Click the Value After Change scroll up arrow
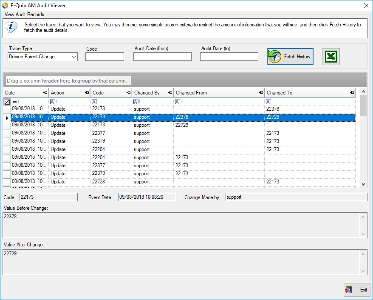The width and height of the screenshot is (373, 300). (x=363, y=254)
